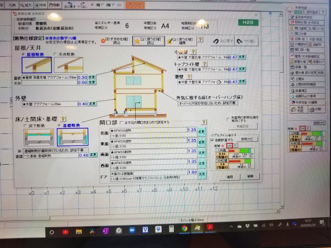The width and height of the screenshot is (331, 248).
Task: Select η tab beside UA in dialog
Action: [x=235, y=145]
